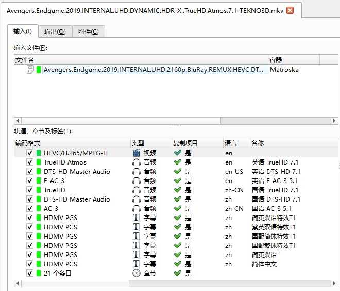Toggle checkbox for 国语 DTS-HD 7.1 track

30,199
